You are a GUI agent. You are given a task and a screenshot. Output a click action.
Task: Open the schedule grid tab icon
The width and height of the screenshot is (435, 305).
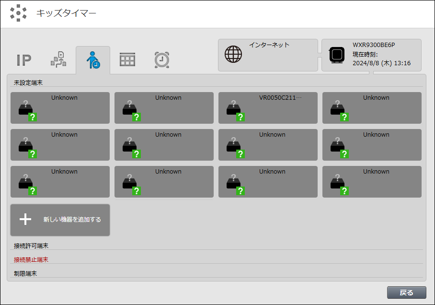(127, 60)
